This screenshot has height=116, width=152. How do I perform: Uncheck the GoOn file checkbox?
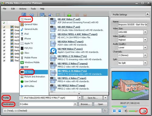(4, 37)
